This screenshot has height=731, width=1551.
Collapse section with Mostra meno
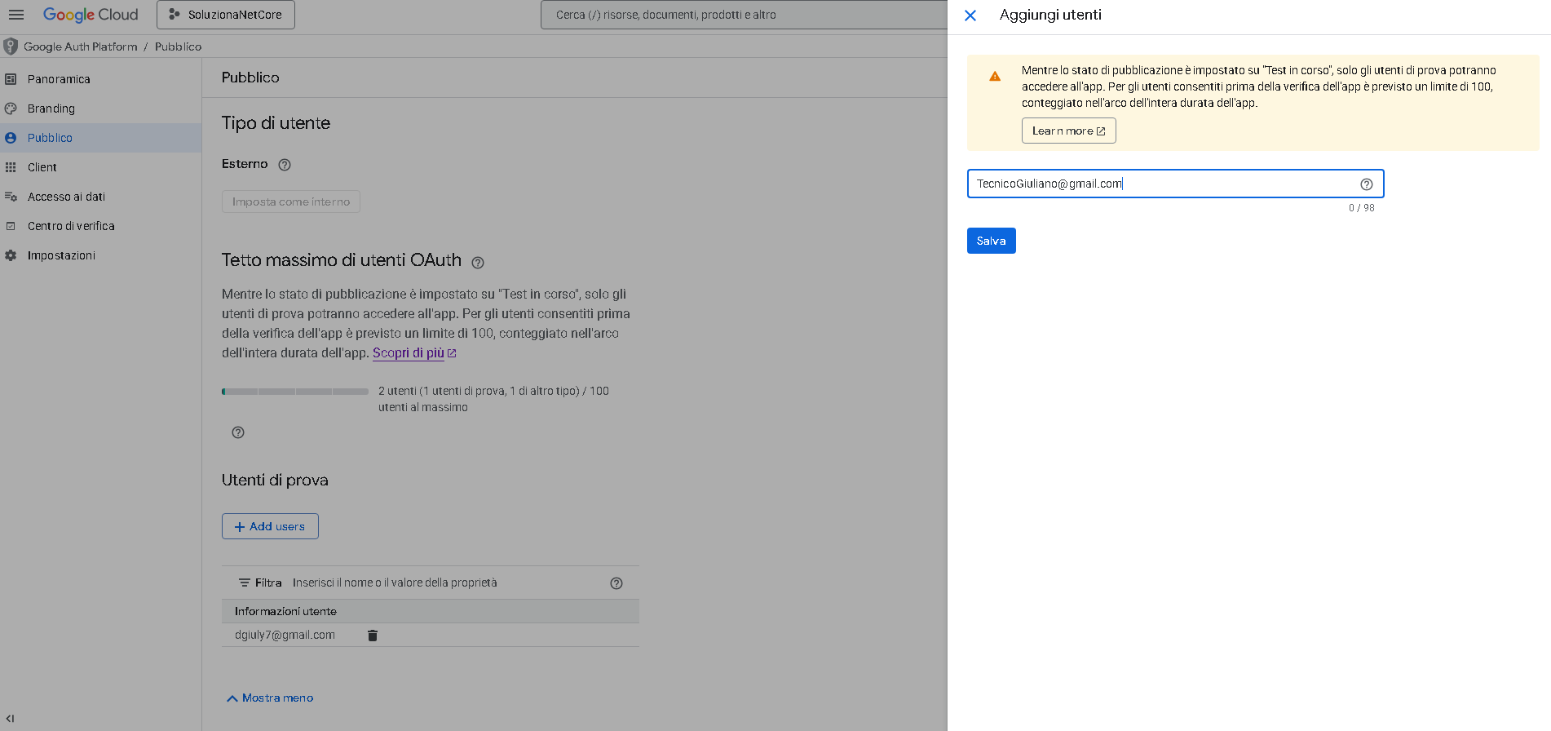coord(270,698)
